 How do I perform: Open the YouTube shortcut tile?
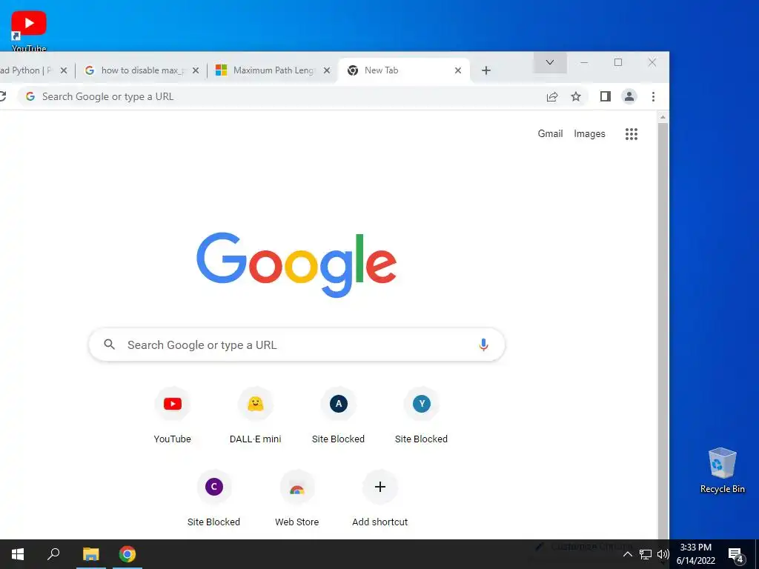coord(172,415)
